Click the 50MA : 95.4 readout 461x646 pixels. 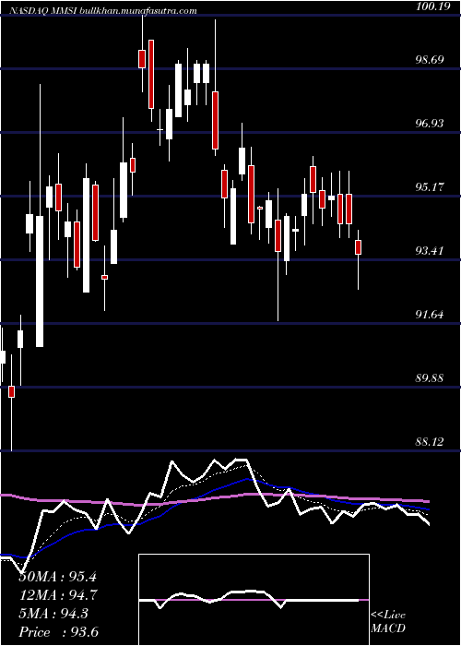tap(57, 577)
